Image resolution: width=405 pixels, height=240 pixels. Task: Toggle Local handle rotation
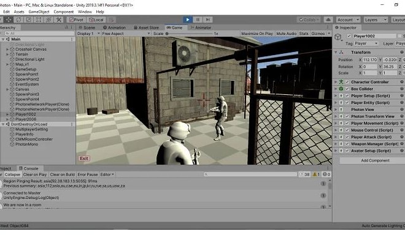(x=96, y=20)
